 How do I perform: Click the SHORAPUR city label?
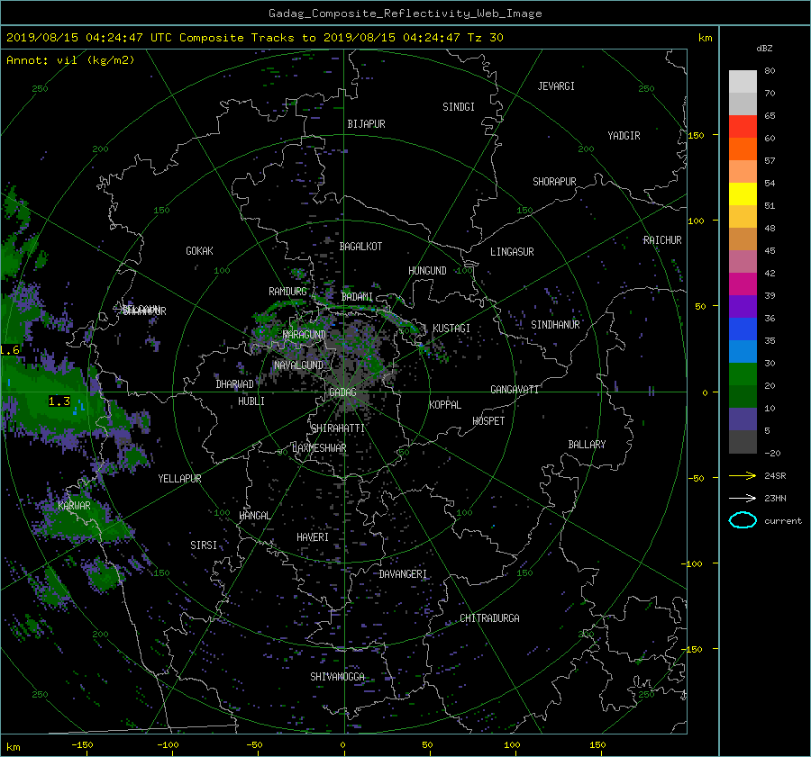pyautogui.click(x=554, y=181)
